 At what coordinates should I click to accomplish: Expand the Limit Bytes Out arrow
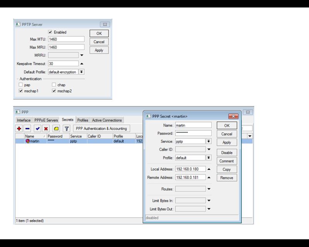[x=209, y=209]
